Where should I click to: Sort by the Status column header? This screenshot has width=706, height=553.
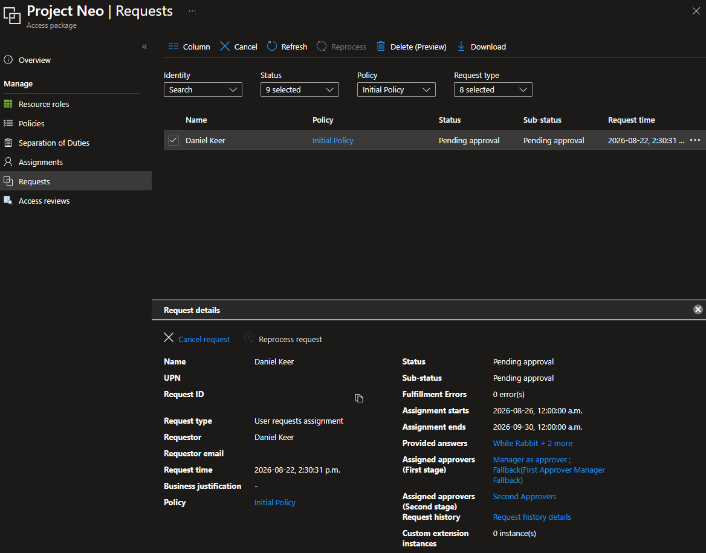449,120
